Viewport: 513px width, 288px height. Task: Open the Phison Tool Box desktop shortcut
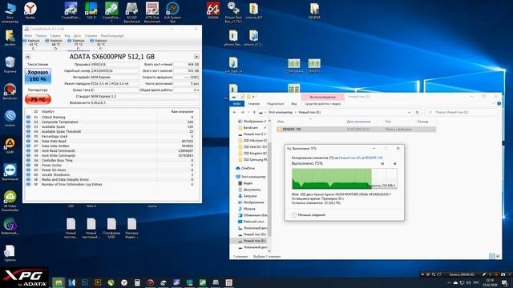[233, 13]
